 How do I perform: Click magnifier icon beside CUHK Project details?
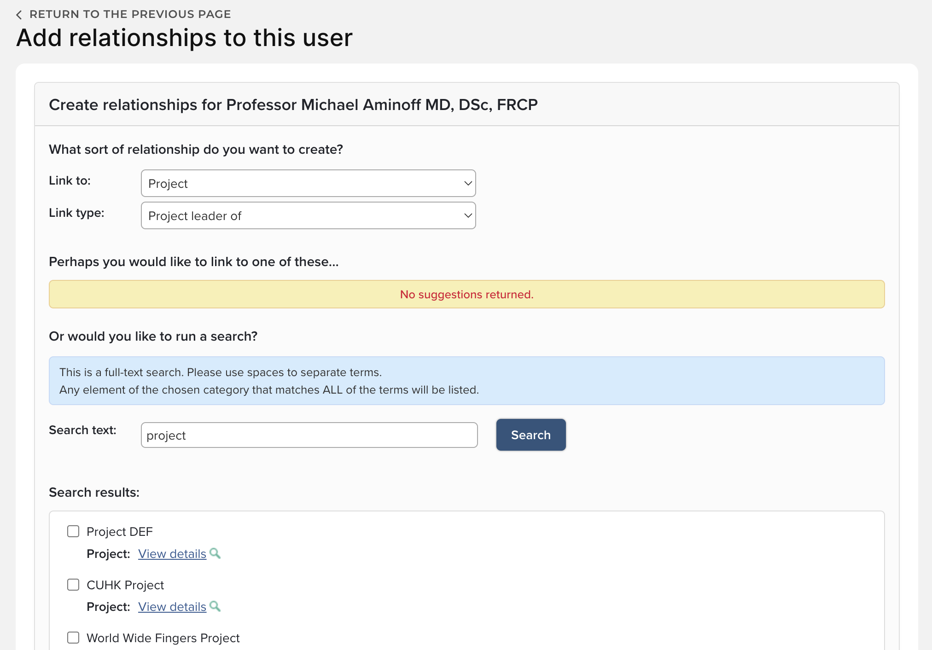(x=215, y=606)
